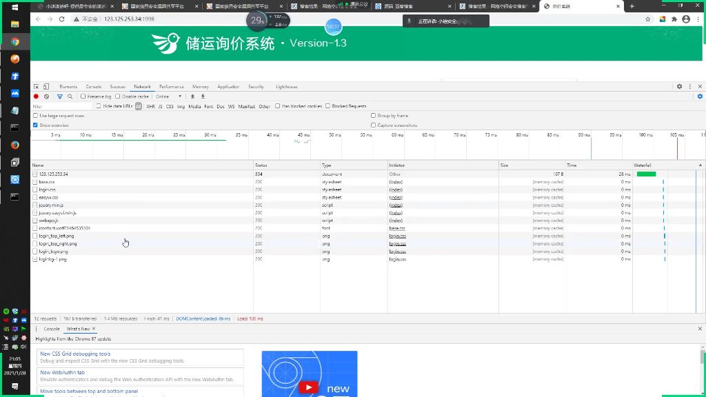The width and height of the screenshot is (706, 397).
Task: Bookmark this page with star icon
Action: pyautogui.click(x=648, y=19)
